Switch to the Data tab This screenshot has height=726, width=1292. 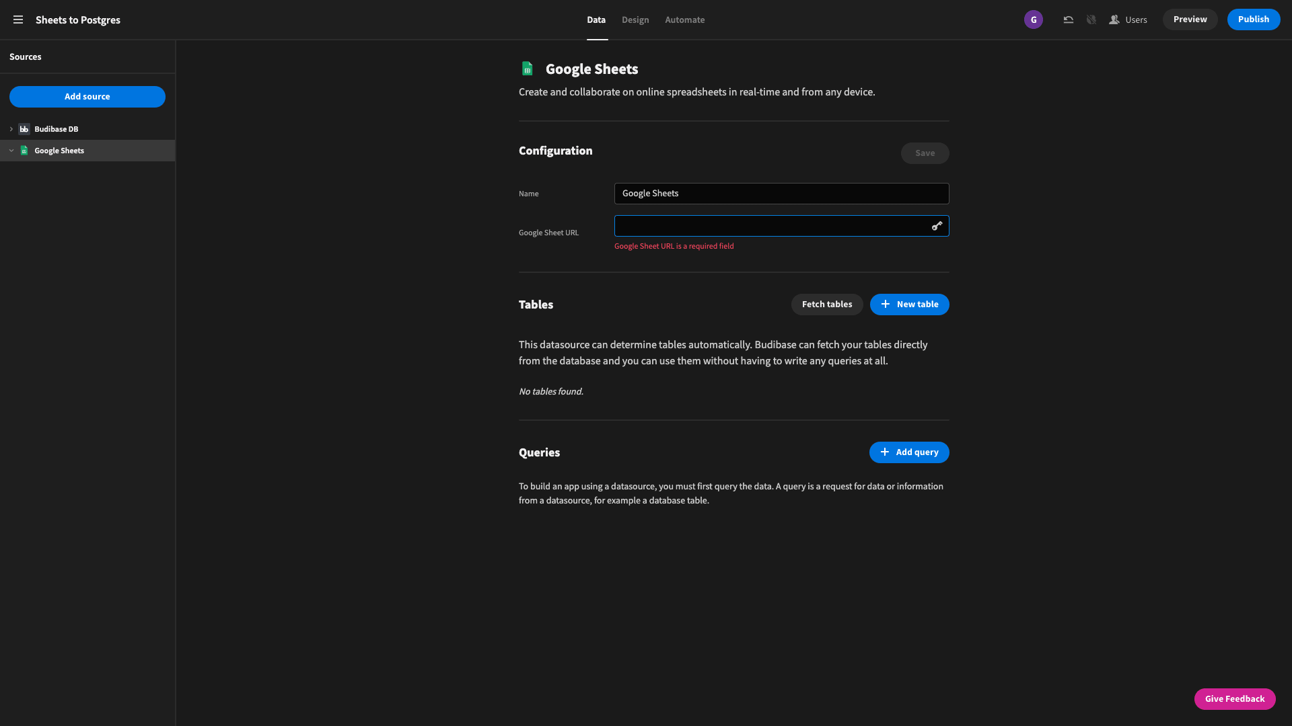[596, 19]
